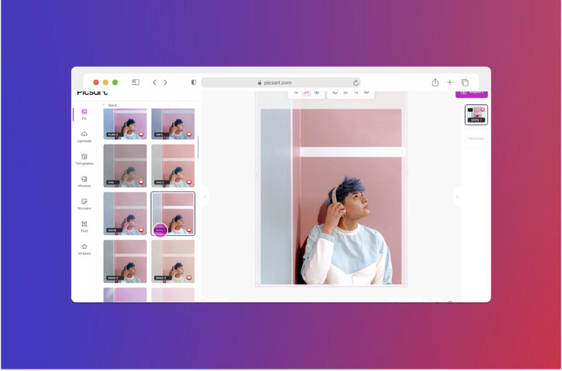Image resolution: width=562 pixels, height=371 pixels.
Task: Expand the right panel with its arrow handle
Action: tap(458, 196)
